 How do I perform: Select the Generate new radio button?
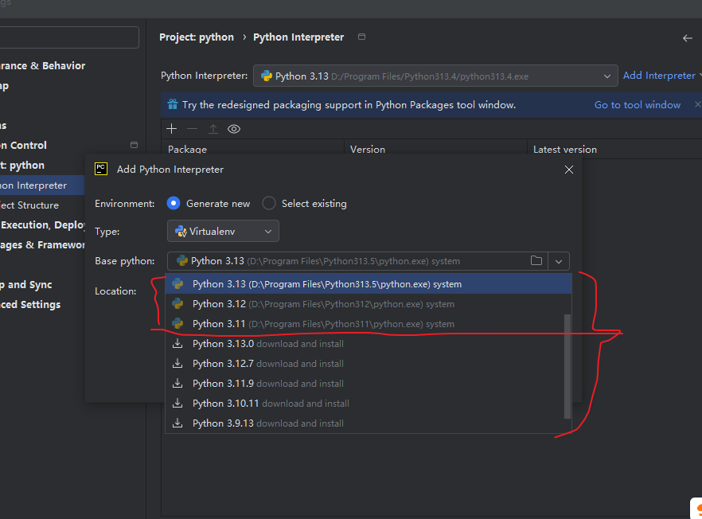click(x=174, y=203)
